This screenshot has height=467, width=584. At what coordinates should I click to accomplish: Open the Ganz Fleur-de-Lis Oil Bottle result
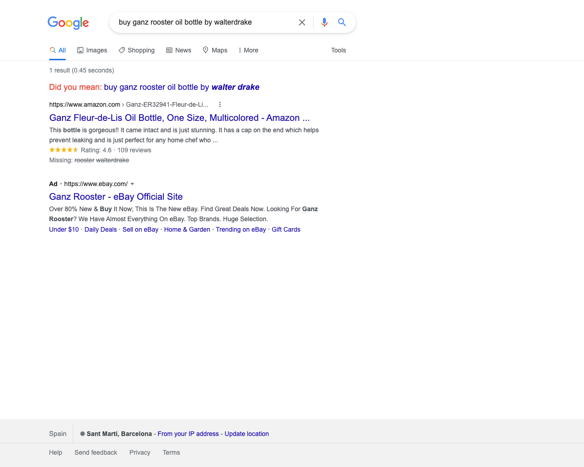coord(179,118)
